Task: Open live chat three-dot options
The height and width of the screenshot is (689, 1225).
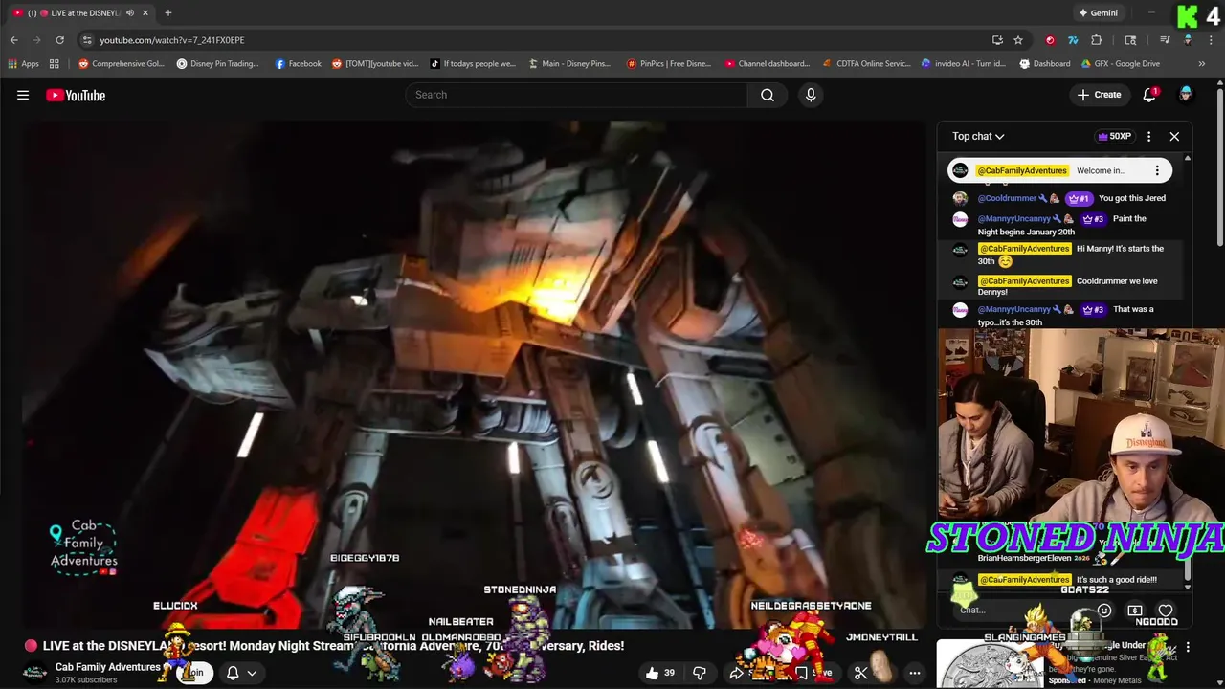Action: (x=1148, y=136)
